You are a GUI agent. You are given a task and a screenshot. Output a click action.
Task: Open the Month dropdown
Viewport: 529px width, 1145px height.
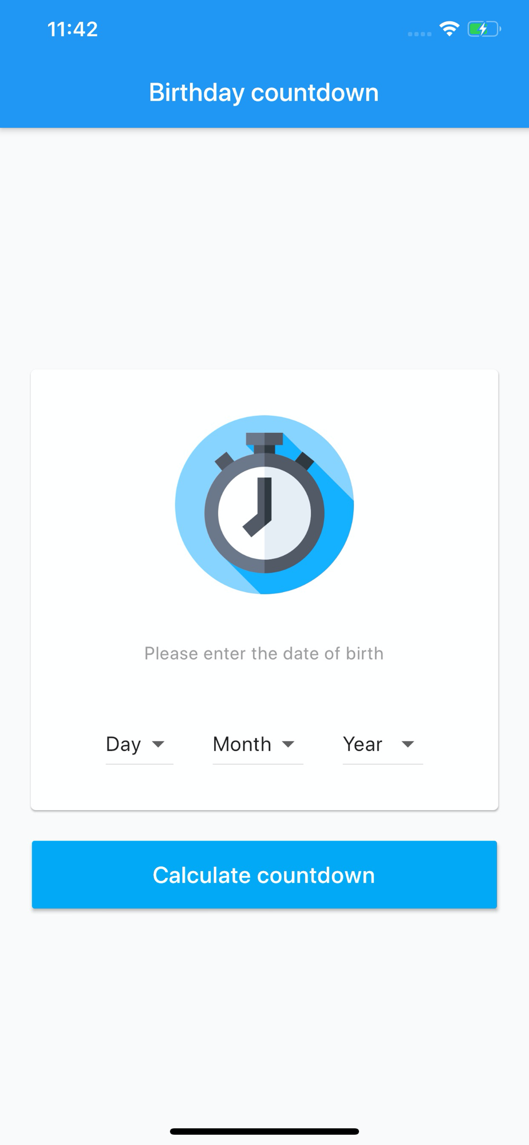point(258,744)
